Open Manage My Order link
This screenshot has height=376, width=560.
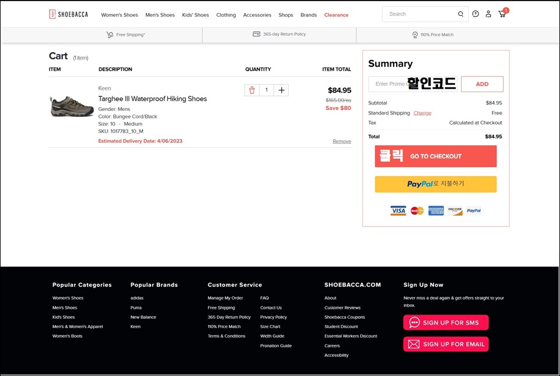tap(225, 298)
